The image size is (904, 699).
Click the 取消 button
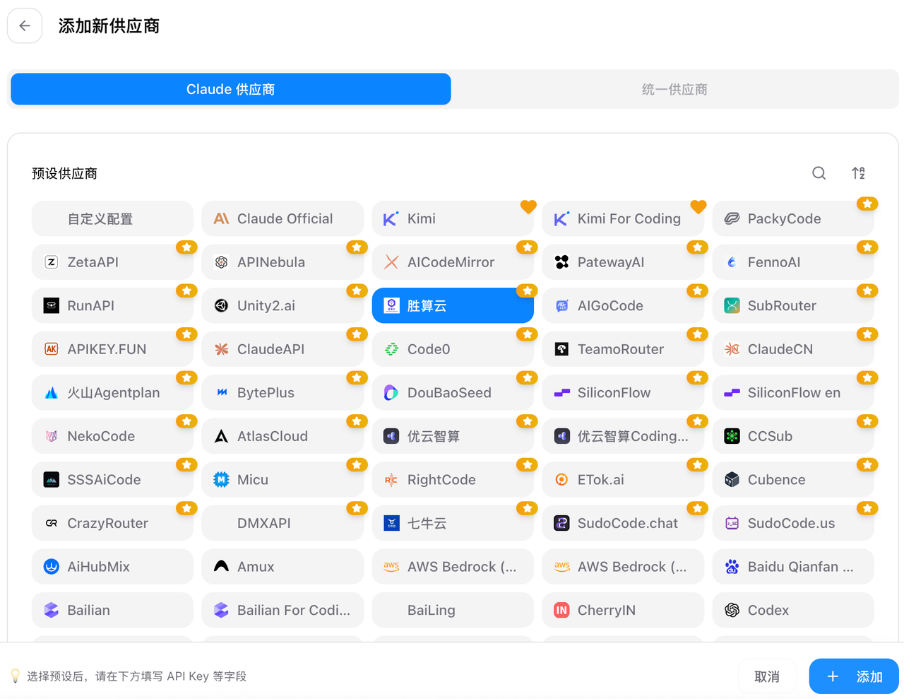pyautogui.click(x=767, y=676)
